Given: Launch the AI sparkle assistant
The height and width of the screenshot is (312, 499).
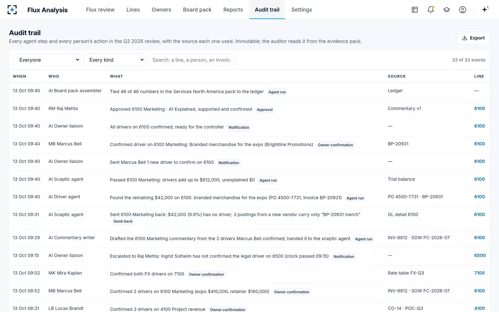Looking at the screenshot, I should coord(485,9).
